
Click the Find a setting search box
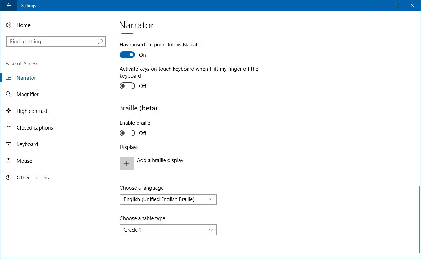click(x=52, y=42)
